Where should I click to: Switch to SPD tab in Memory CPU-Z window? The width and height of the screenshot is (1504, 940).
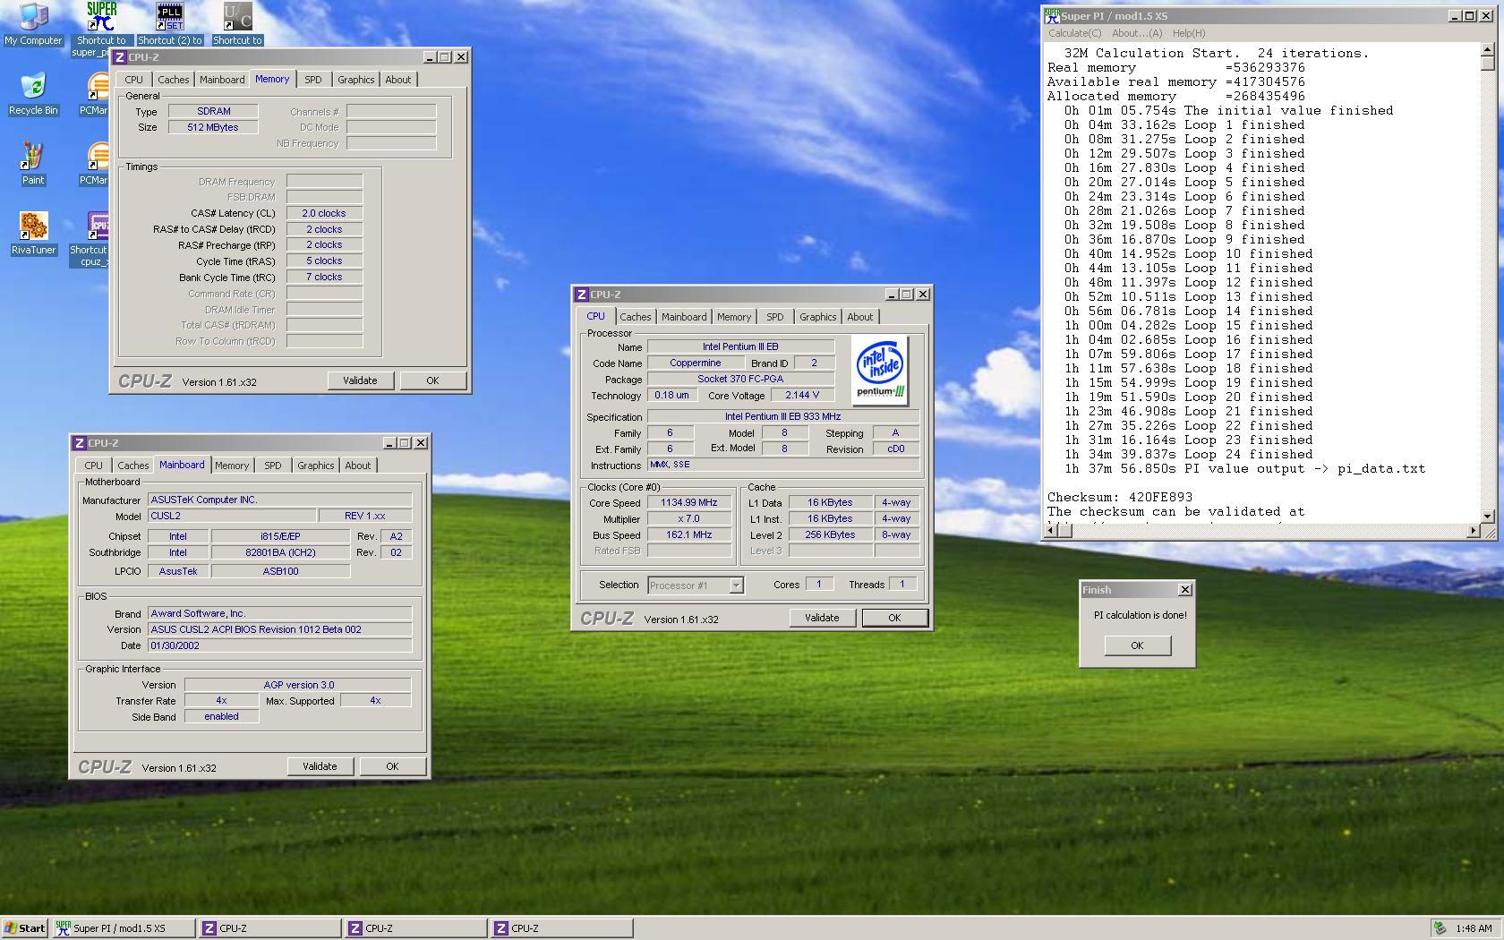pos(312,80)
